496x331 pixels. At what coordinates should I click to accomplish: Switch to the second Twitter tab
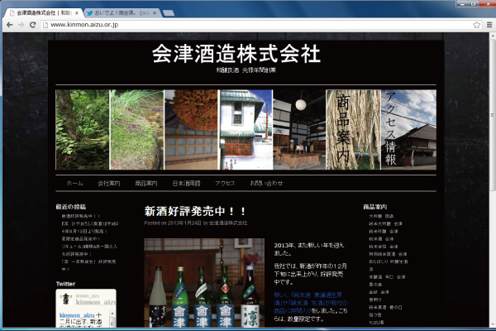click(120, 13)
